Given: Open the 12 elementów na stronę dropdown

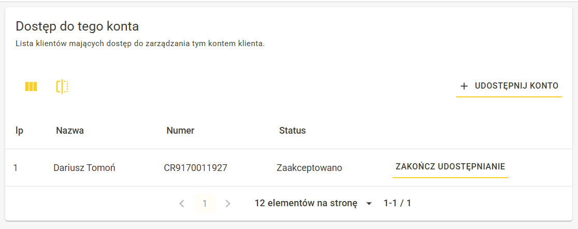Looking at the screenshot, I should click(314, 203).
